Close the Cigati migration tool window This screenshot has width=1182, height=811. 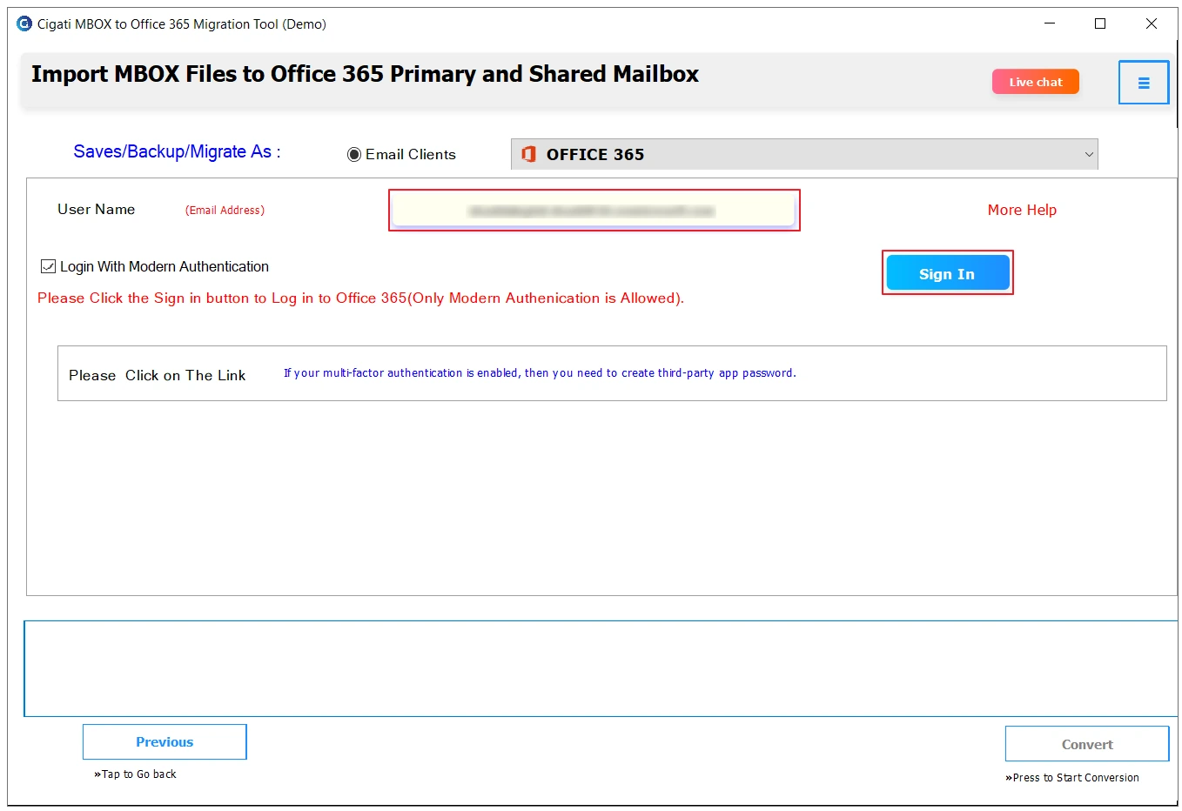pyautogui.click(x=1151, y=23)
